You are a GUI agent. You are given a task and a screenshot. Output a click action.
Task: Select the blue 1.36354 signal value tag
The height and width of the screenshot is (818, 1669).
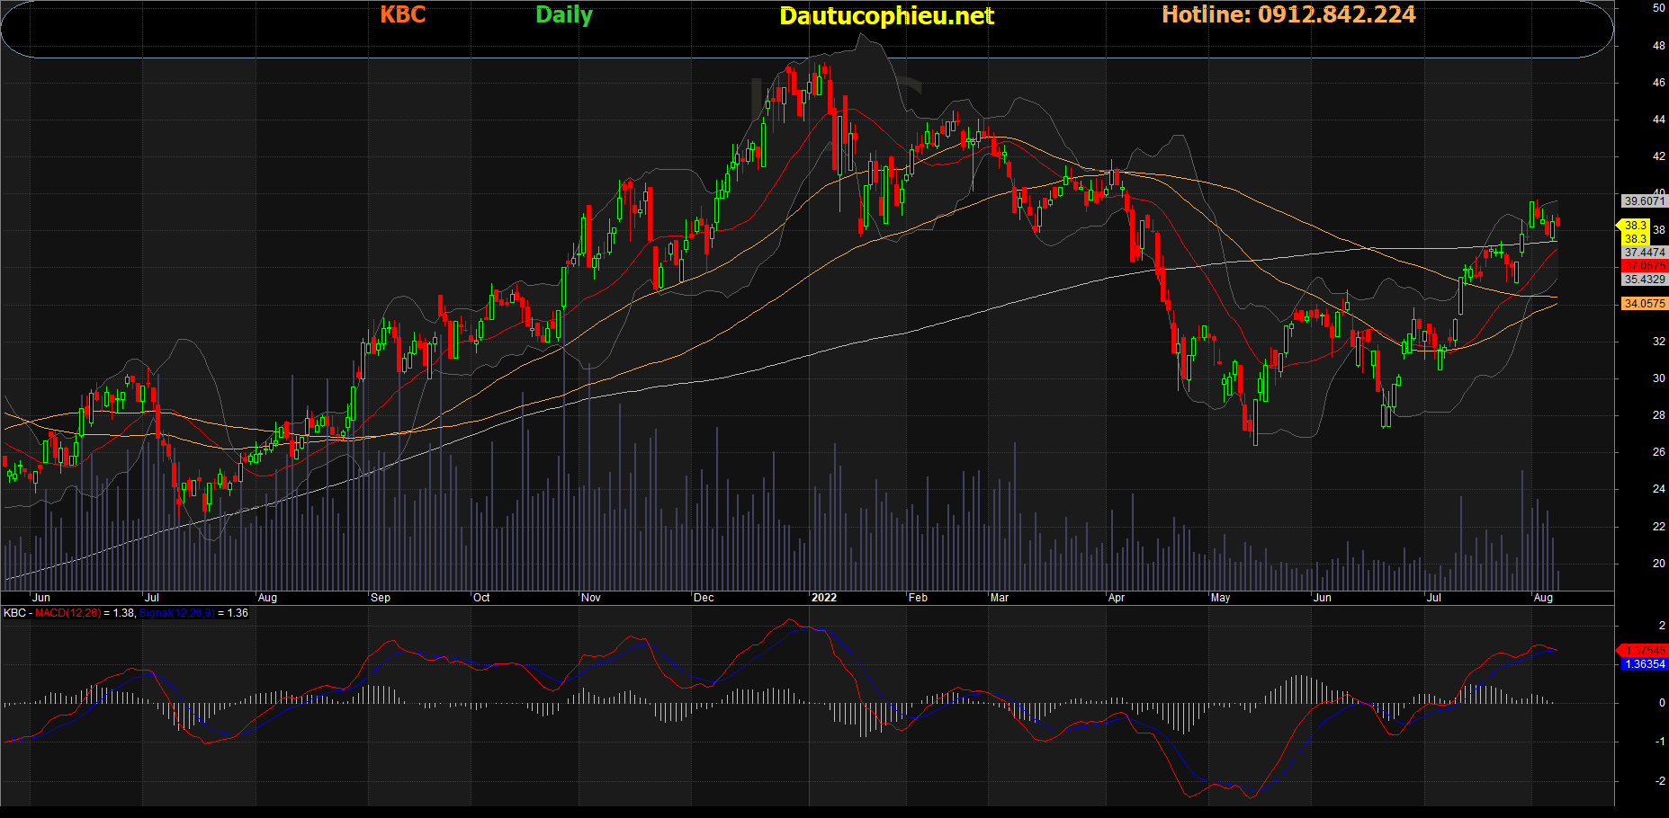tap(1644, 664)
